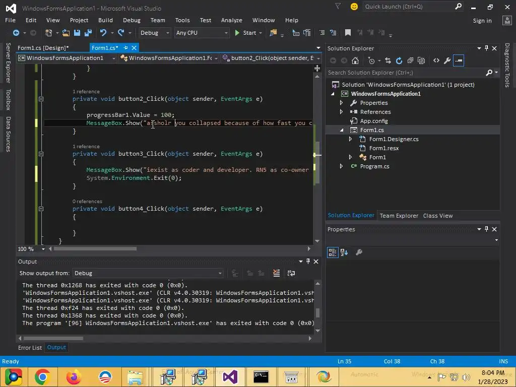The height and width of the screenshot is (387, 516).
Task: Click the Find in Files toolbar icon
Action: (273, 33)
